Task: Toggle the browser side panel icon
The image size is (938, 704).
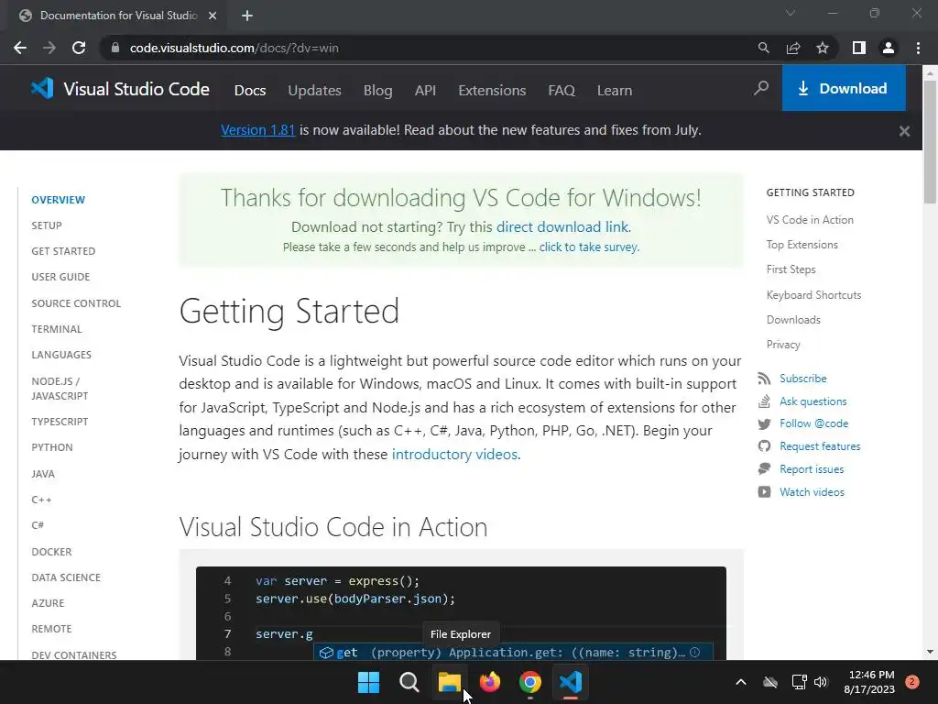Action: click(859, 48)
